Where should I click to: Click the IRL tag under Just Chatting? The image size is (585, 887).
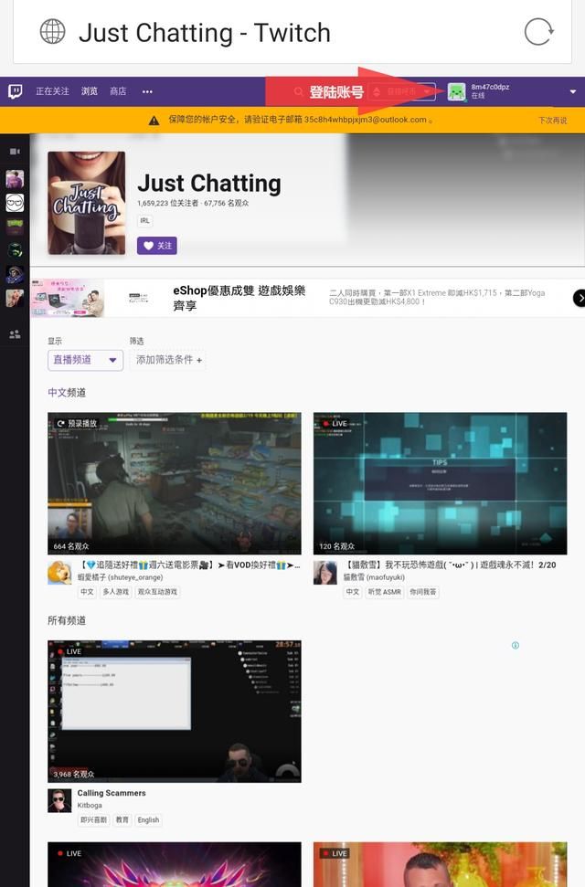click(x=145, y=221)
